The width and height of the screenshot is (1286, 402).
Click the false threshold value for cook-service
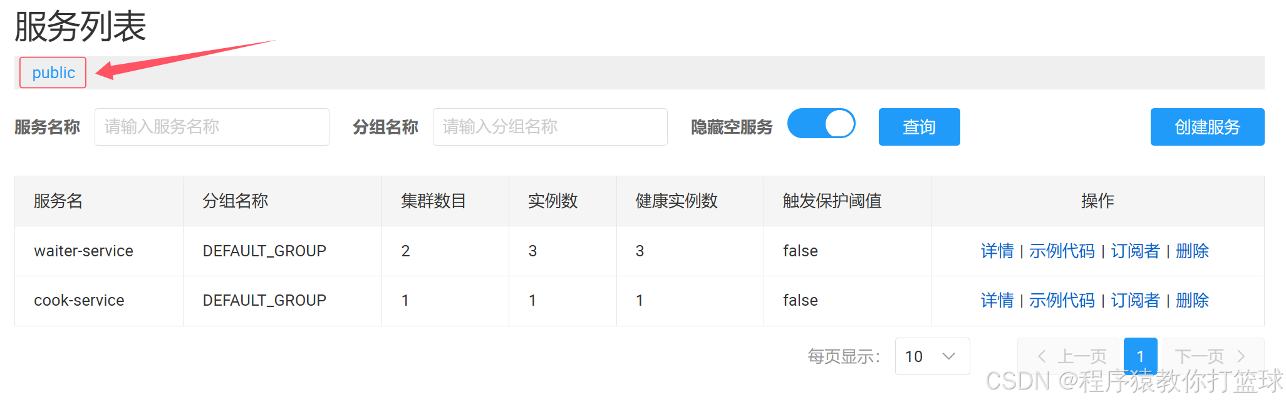800,300
